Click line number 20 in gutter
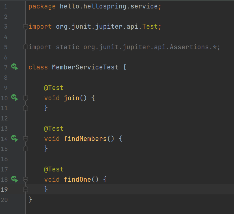 click(x=4, y=200)
